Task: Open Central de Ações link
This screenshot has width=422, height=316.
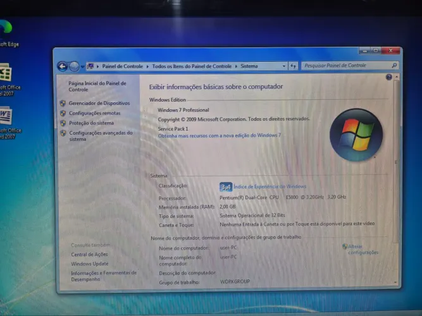Action: coord(89,255)
